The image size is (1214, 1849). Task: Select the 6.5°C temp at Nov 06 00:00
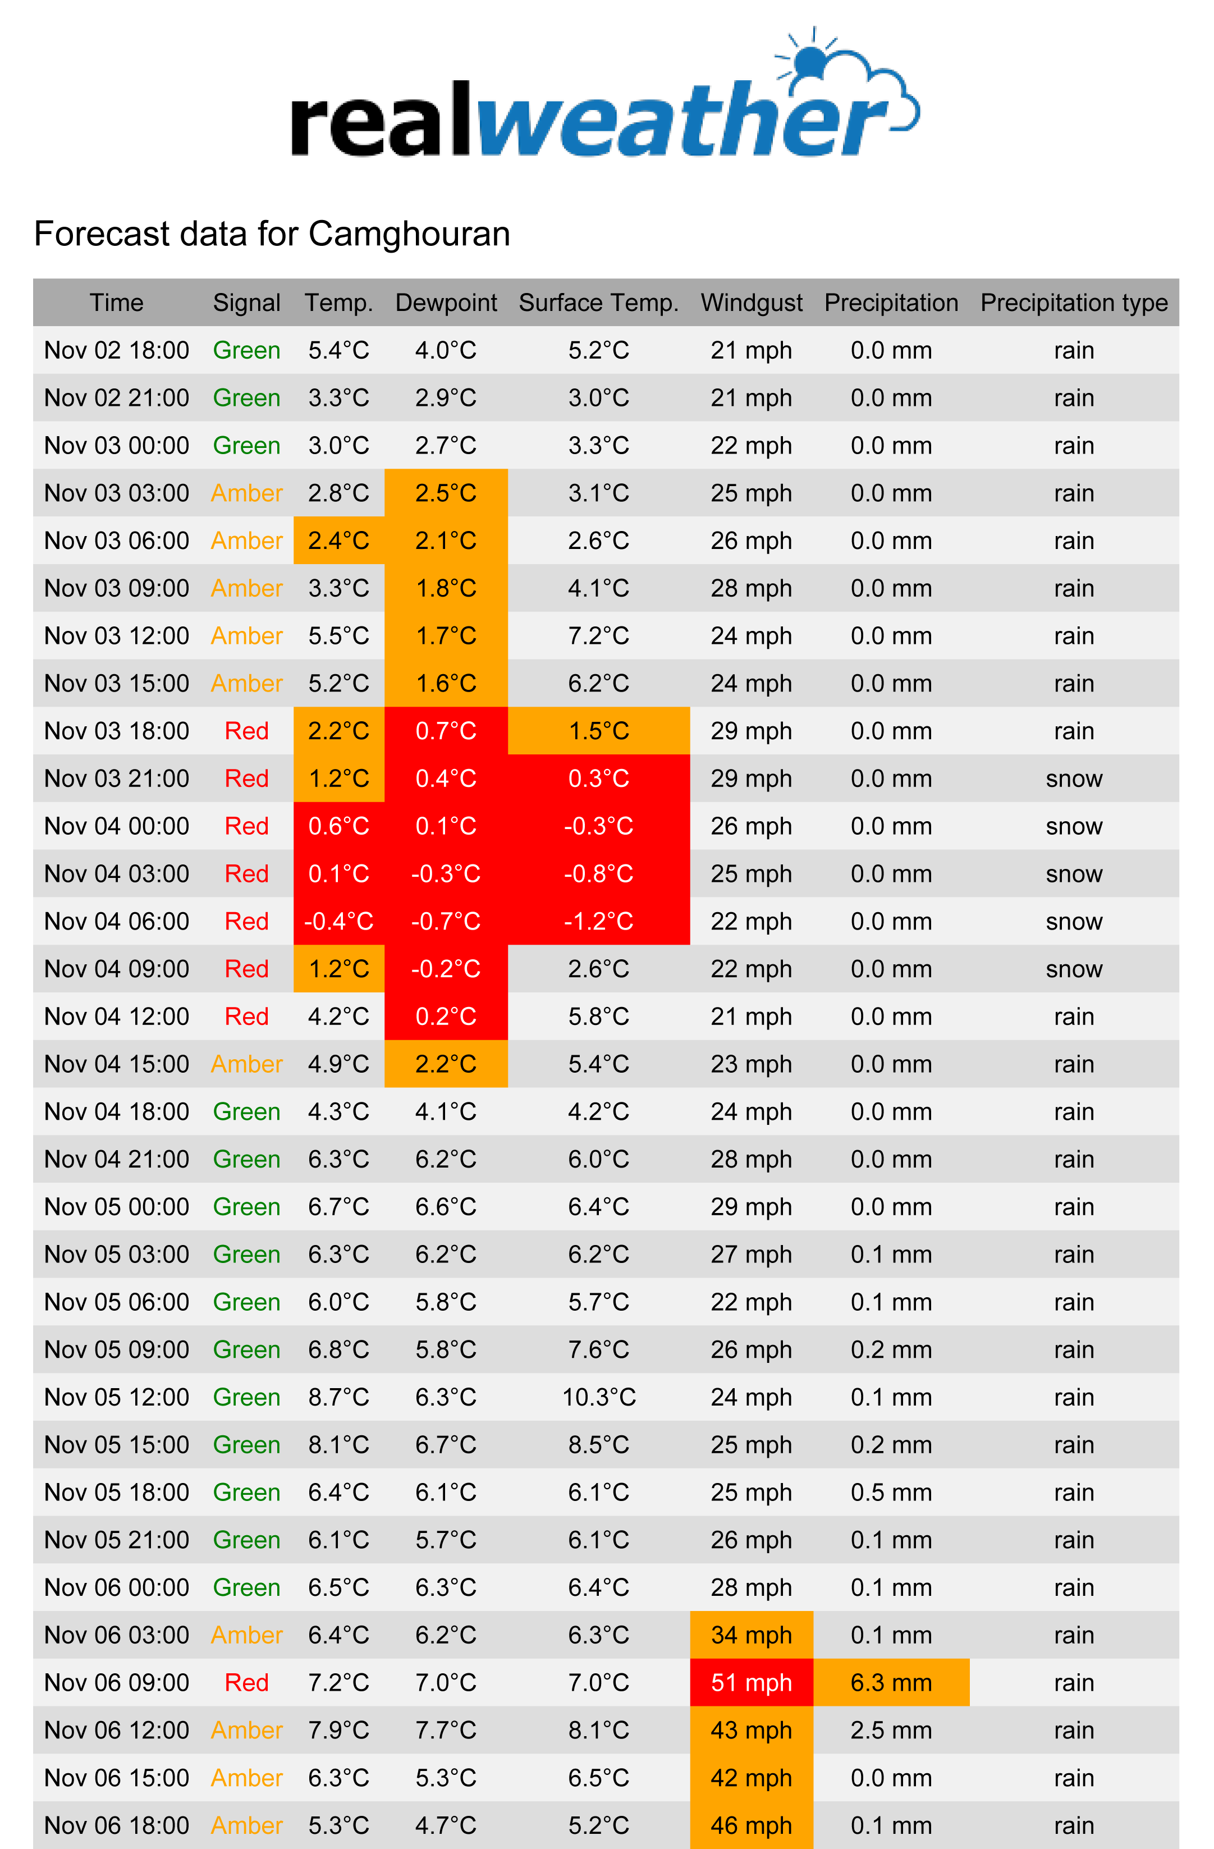point(338,1587)
